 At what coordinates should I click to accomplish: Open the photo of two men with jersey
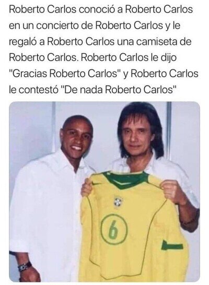coord(104,192)
